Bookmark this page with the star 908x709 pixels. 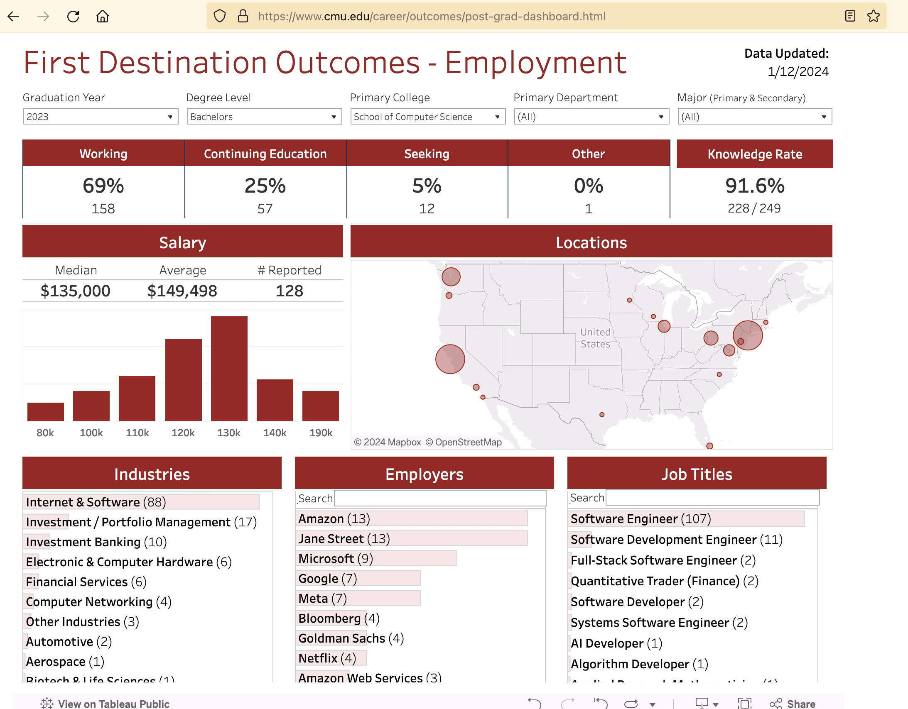[874, 16]
